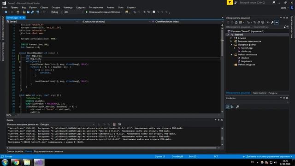Image resolution: width=295 pixels, height=166 pixels.
Task: Click the bookmark icon in the toolbar
Action: [153, 12]
